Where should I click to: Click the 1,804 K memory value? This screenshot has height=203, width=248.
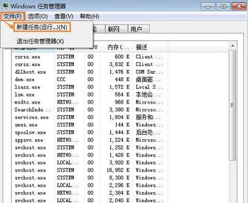point(120,117)
